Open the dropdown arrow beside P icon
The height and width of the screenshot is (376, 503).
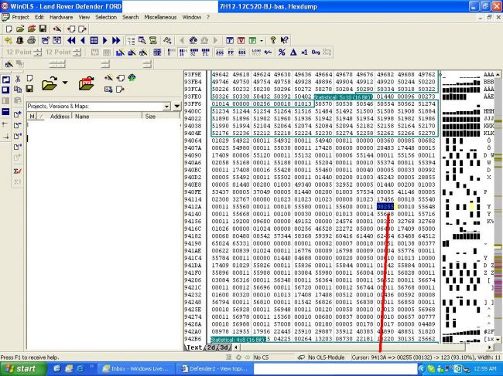coord(261,41)
